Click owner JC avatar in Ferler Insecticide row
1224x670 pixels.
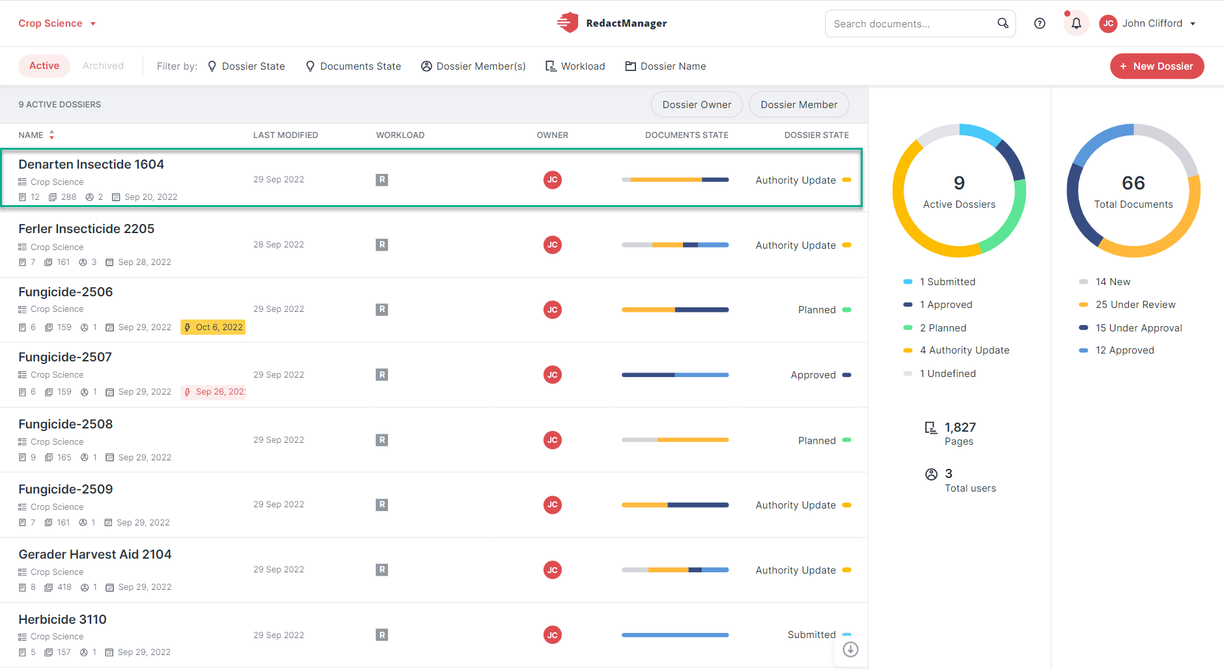point(553,245)
